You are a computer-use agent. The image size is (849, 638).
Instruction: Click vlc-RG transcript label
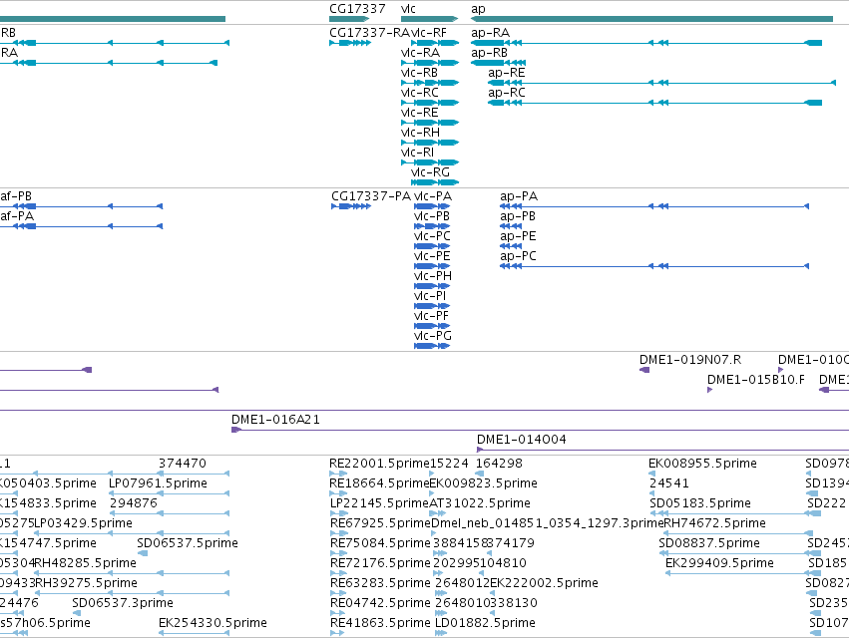[430, 172]
